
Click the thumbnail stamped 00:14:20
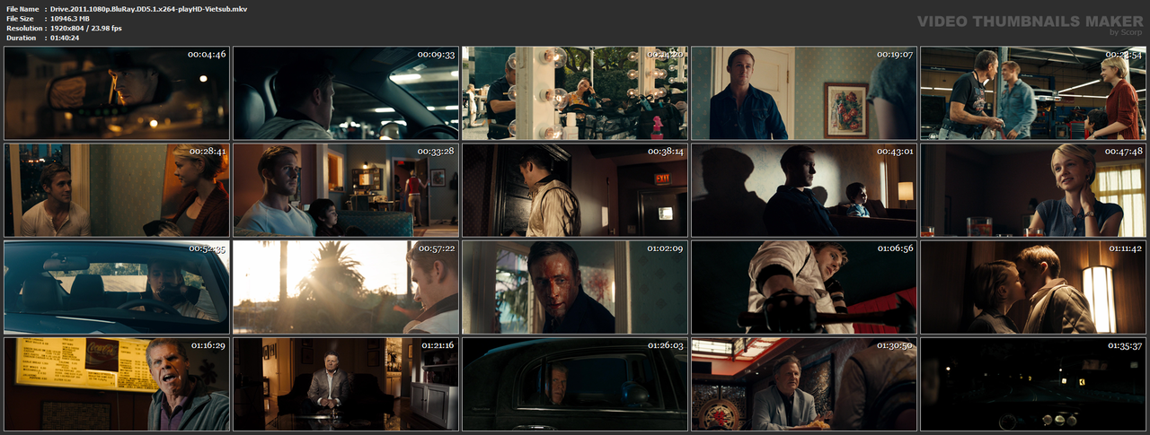pos(575,93)
